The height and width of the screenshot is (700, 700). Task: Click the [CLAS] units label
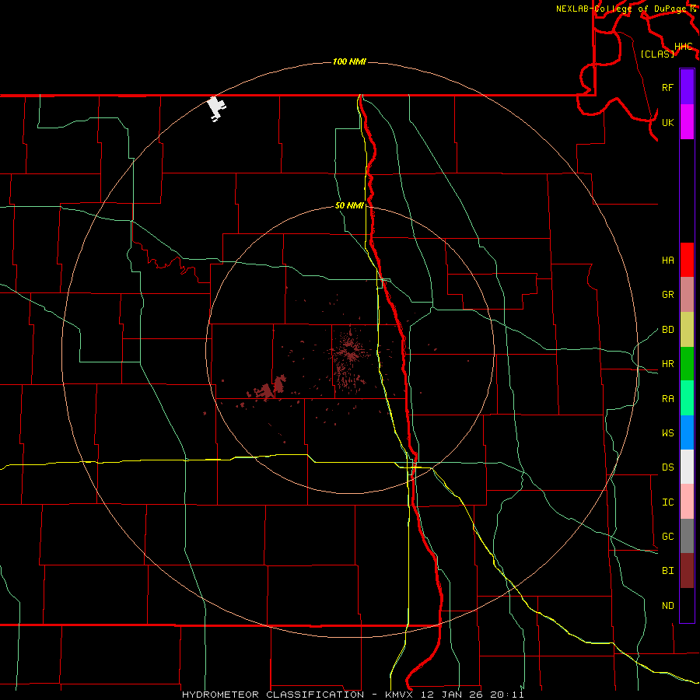(657, 54)
